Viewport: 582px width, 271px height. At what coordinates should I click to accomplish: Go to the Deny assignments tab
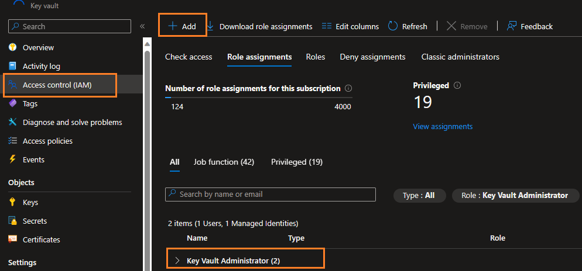[372, 57]
